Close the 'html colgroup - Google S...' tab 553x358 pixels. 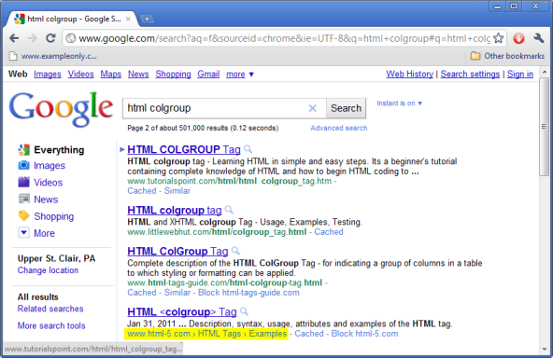coord(128,19)
